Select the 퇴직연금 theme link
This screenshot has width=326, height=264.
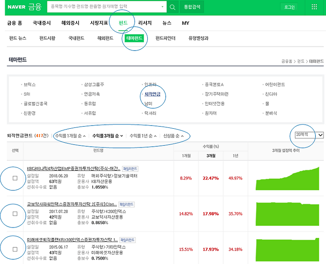point(153,94)
